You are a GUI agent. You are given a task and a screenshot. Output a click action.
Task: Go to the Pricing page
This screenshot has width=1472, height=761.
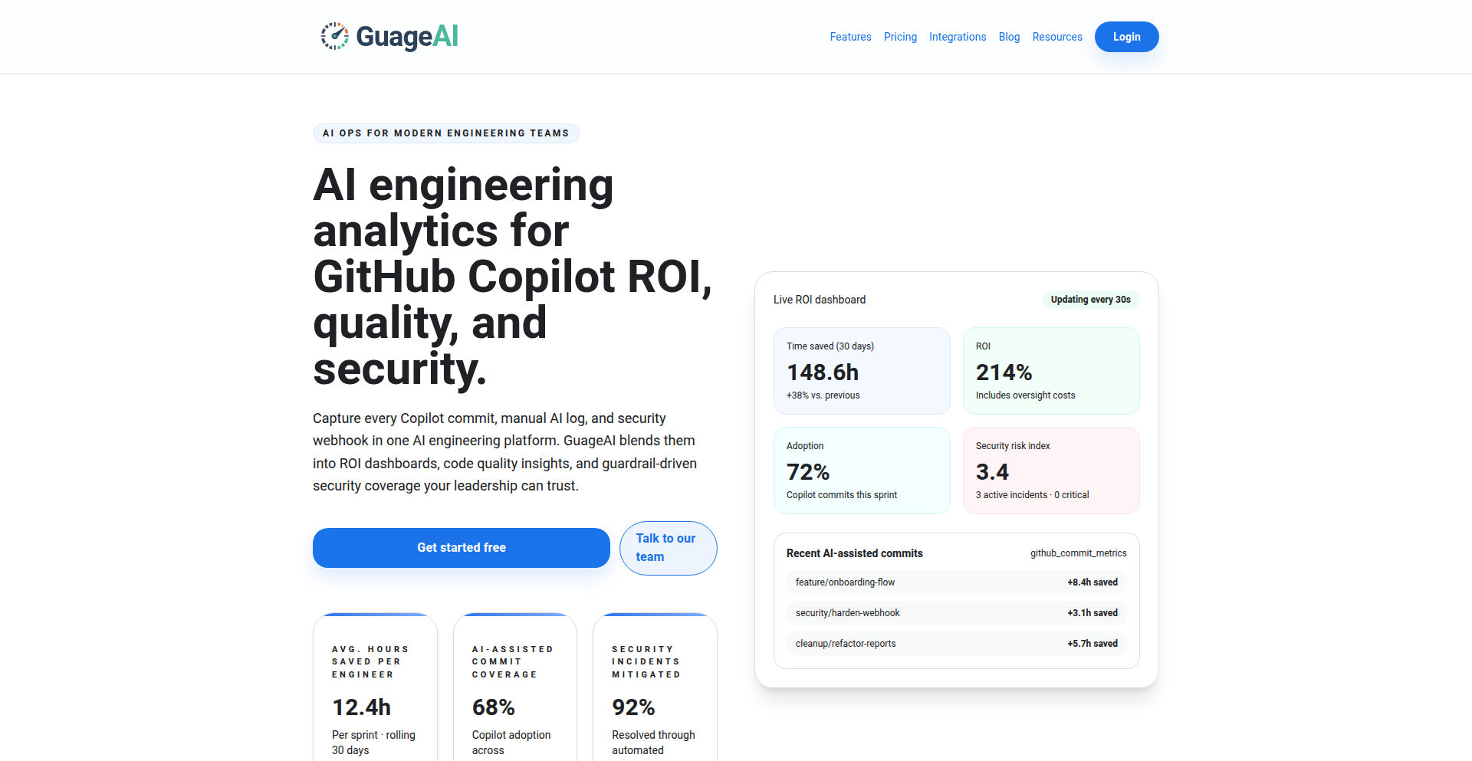point(900,37)
